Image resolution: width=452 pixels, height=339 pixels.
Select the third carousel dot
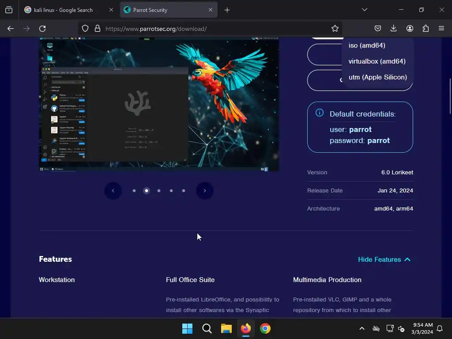coord(159,191)
